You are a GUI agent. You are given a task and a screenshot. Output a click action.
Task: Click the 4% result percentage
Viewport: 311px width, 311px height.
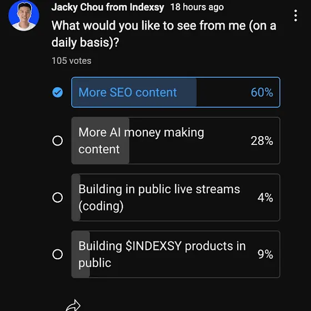pos(265,198)
